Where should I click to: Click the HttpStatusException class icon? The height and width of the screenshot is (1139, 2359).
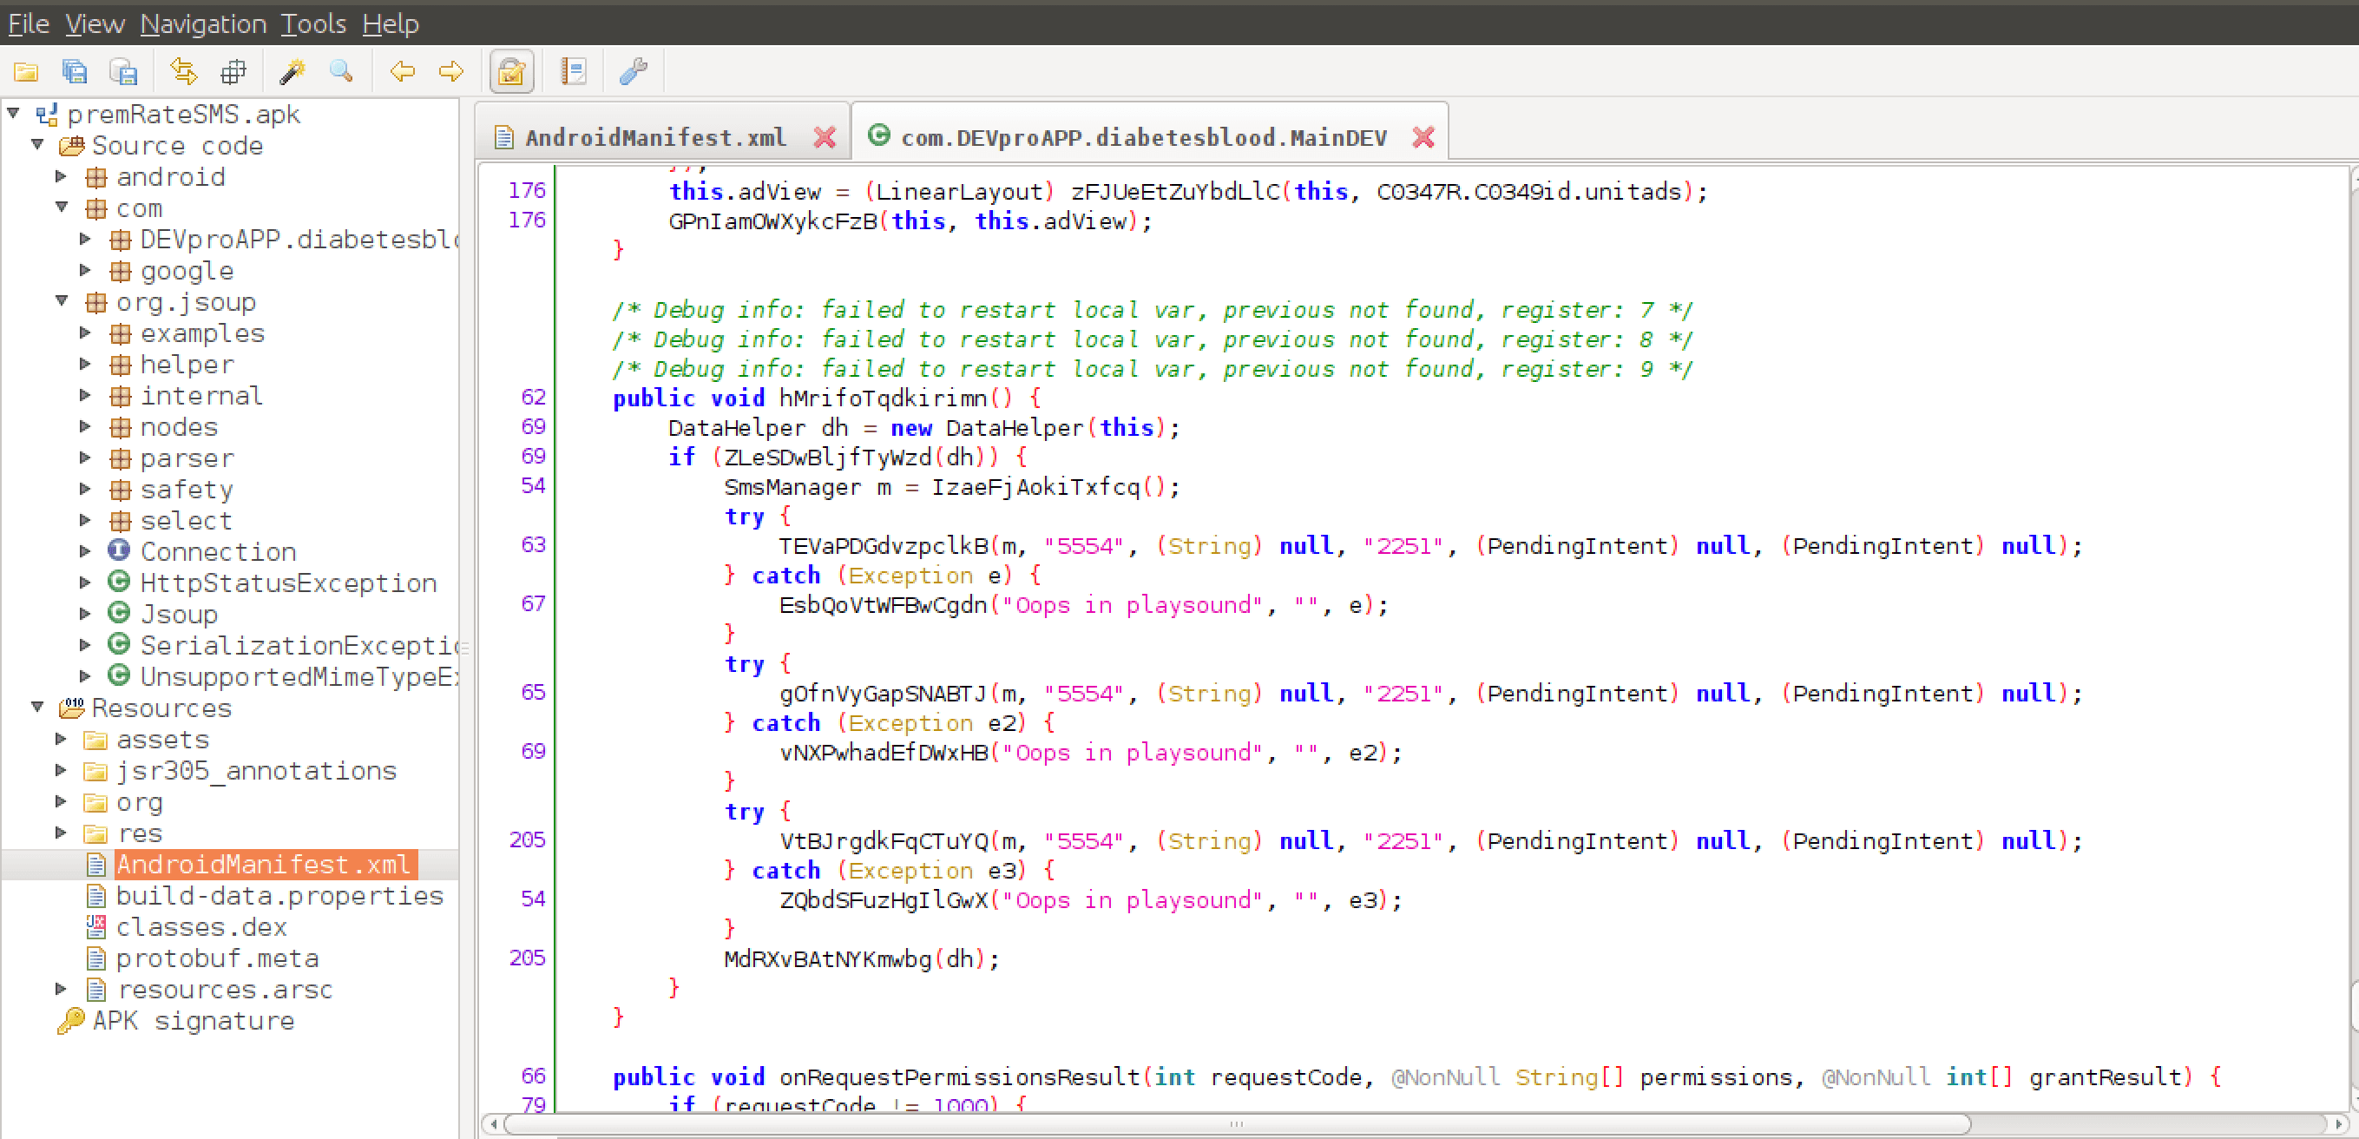point(119,581)
